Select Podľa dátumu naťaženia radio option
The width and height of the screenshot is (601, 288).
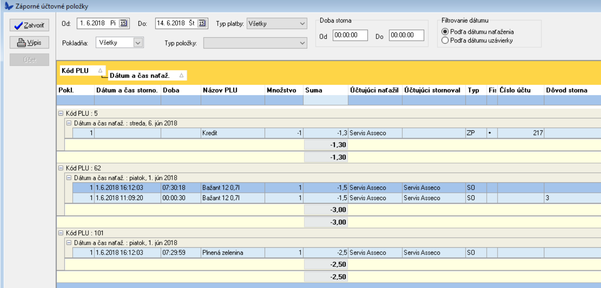(x=444, y=32)
